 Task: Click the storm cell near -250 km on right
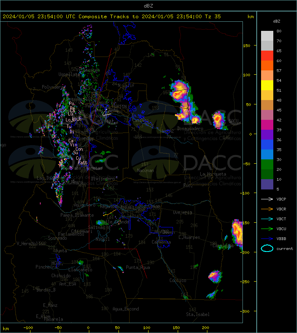(215, 276)
